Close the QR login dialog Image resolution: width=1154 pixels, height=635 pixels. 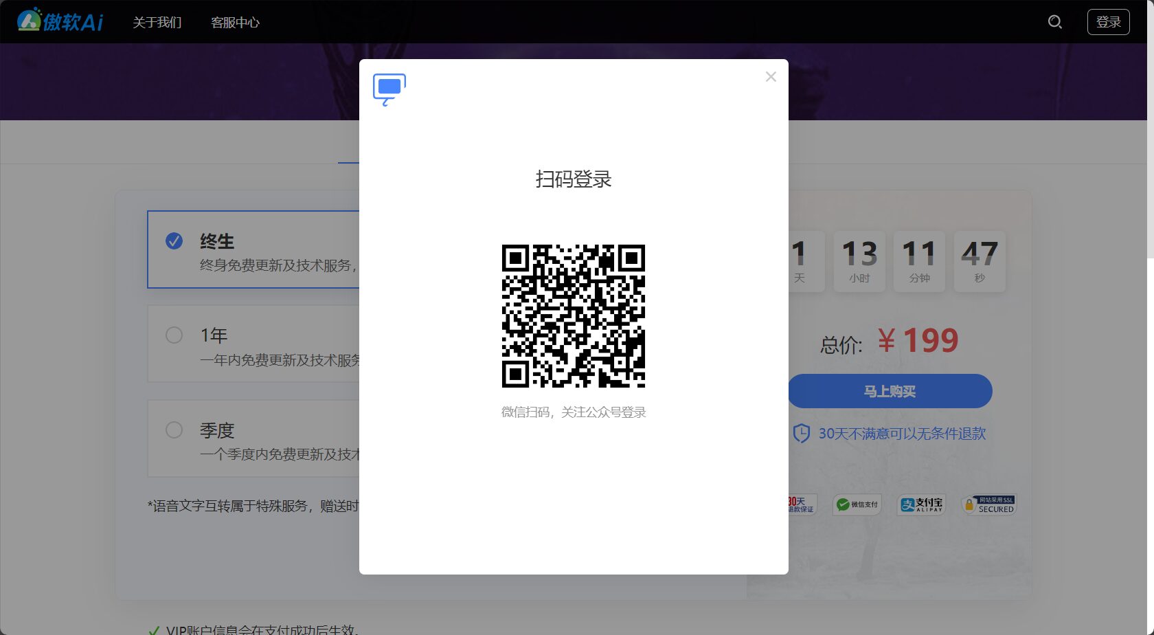coord(771,77)
